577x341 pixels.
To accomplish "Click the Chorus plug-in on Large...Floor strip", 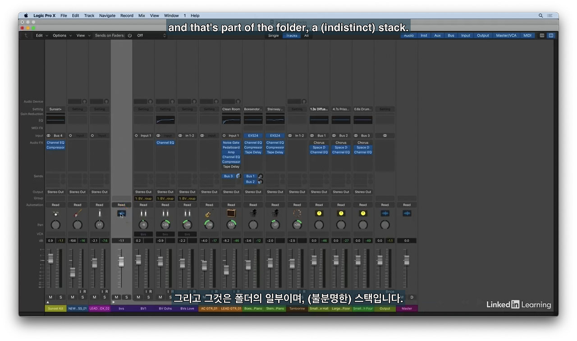I will [x=341, y=143].
